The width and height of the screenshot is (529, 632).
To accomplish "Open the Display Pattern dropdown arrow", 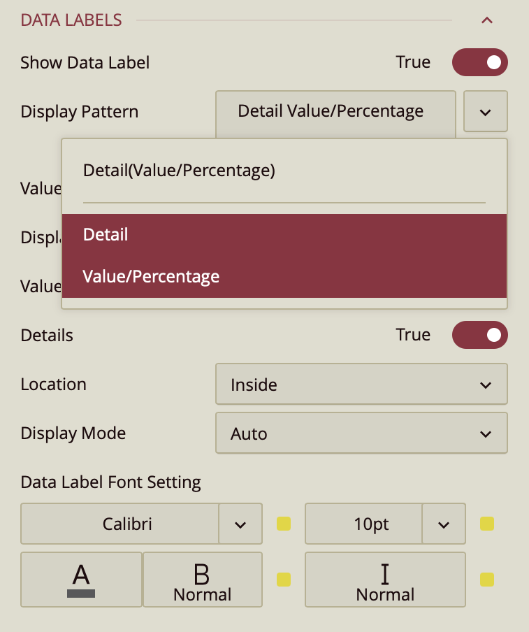I will tap(485, 111).
